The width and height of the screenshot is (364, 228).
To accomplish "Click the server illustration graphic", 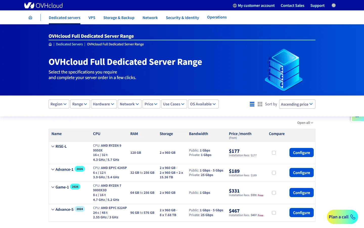I will click(x=284, y=70).
